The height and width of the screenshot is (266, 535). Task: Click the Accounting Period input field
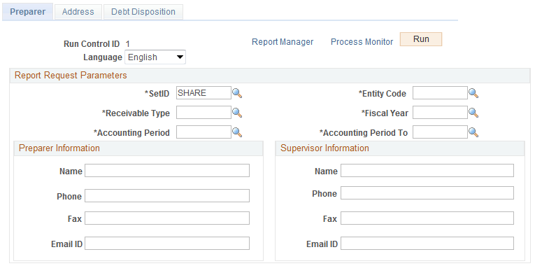pyautogui.click(x=204, y=132)
